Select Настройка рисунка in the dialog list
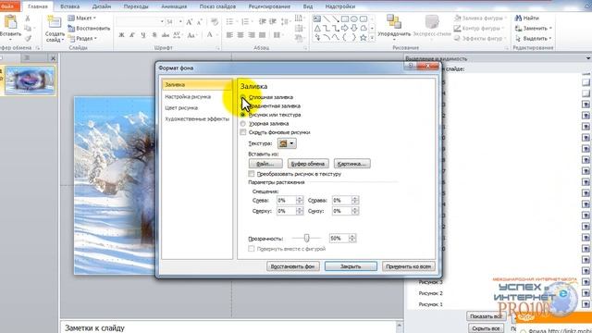This screenshot has height=333, width=592. 188,96
